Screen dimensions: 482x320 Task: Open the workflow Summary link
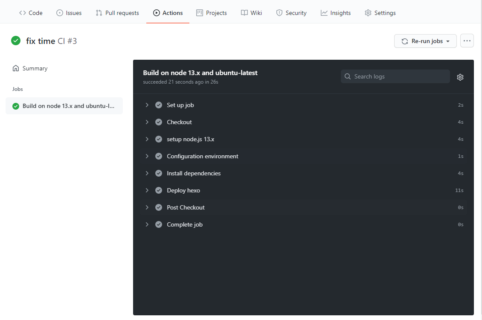tap(35, 68)
